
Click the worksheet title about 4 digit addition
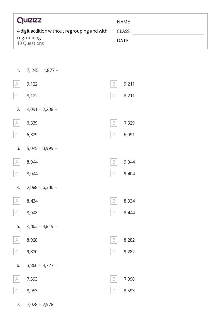click(x=62, y=34)
